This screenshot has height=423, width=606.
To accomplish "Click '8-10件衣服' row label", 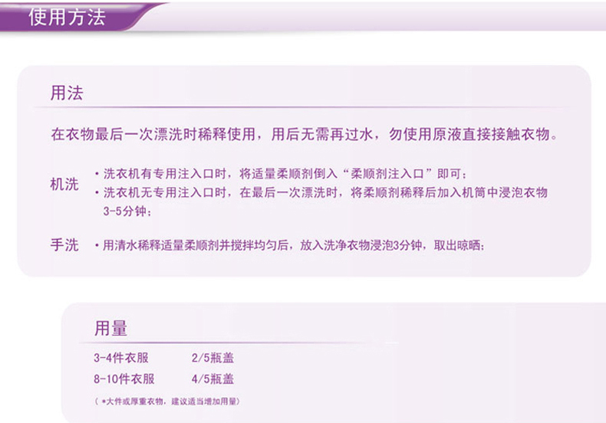I will [124, 379].
